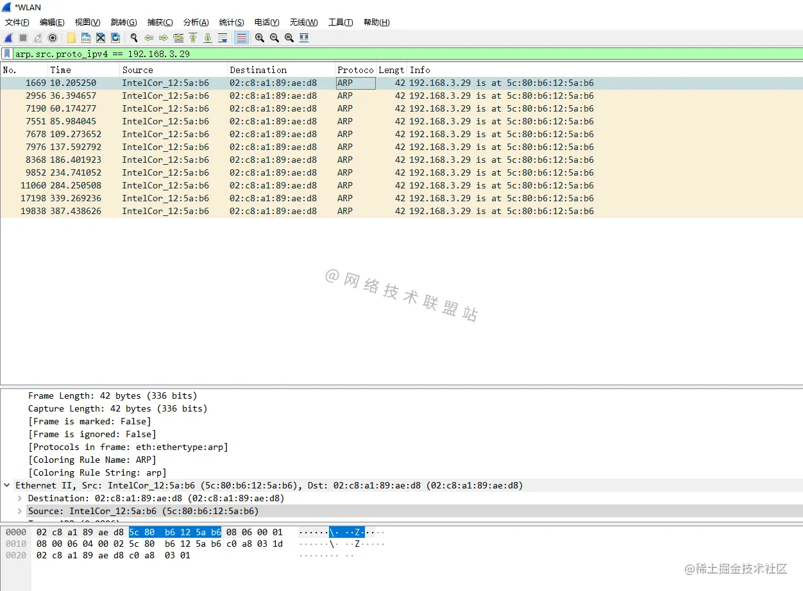Click the stop capture square icon
803x591 pixels.
tap(23, 38)
